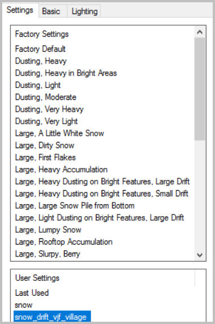
Task: Select the Dusting, Light preset
Action: [38, 85]
